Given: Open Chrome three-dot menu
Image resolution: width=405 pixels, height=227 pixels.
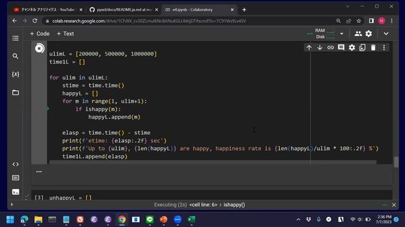Looking at the screenshot, I should (392, 21).
